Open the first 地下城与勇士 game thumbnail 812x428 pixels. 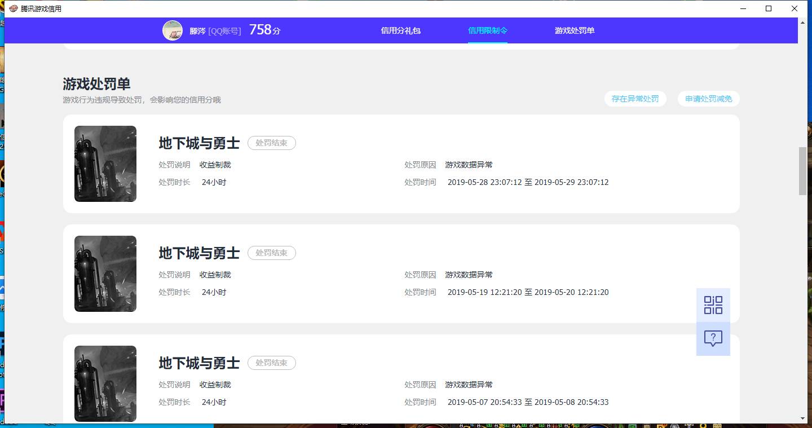click(105, 164)
